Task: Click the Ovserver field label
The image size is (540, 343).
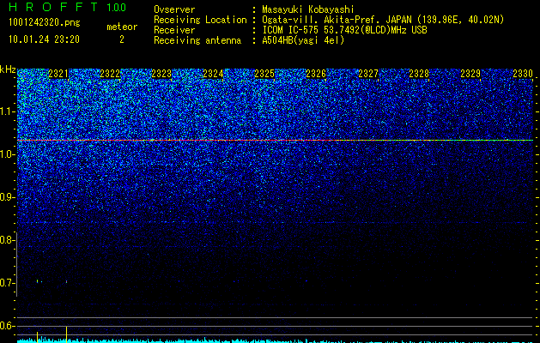Action: click(x=174, y=9)
